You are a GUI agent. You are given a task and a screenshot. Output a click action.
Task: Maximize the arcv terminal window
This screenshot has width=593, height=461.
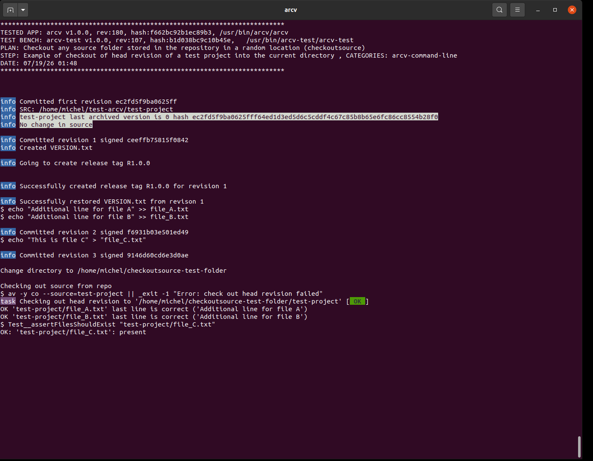pos(555,10)
